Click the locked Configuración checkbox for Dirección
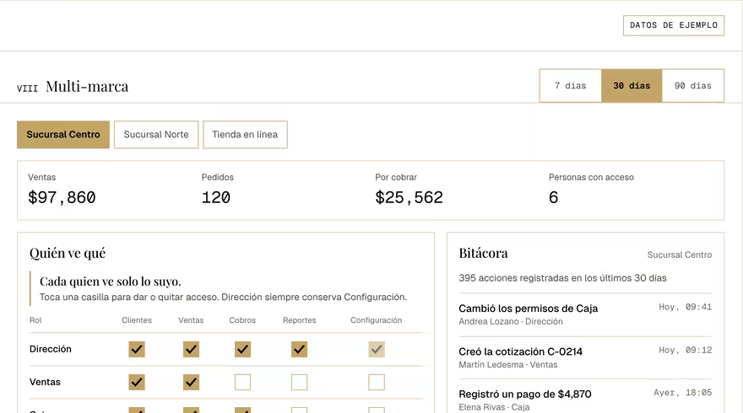The height and width of the screenshot is (413, 743). (377, 349)
